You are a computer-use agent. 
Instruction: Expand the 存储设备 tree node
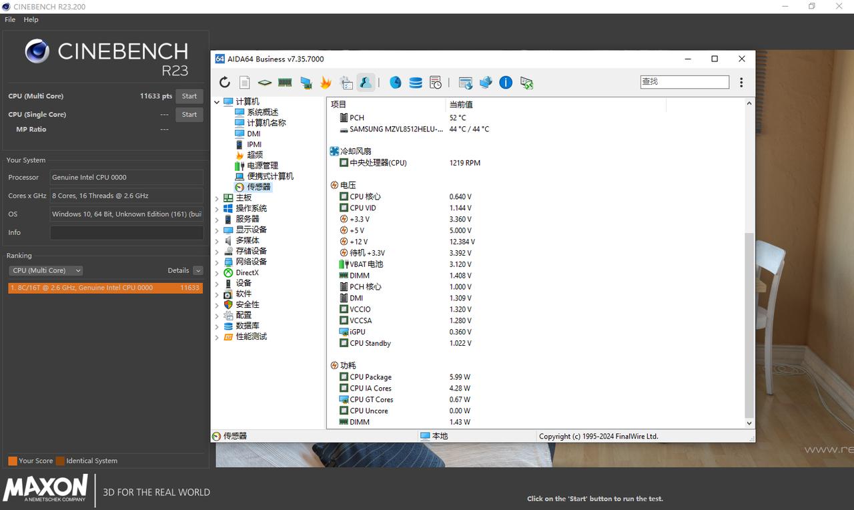click(x=217, y=252)
